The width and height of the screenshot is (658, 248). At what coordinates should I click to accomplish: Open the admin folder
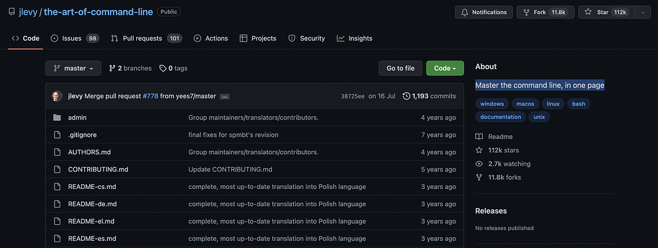coord(77,118)
